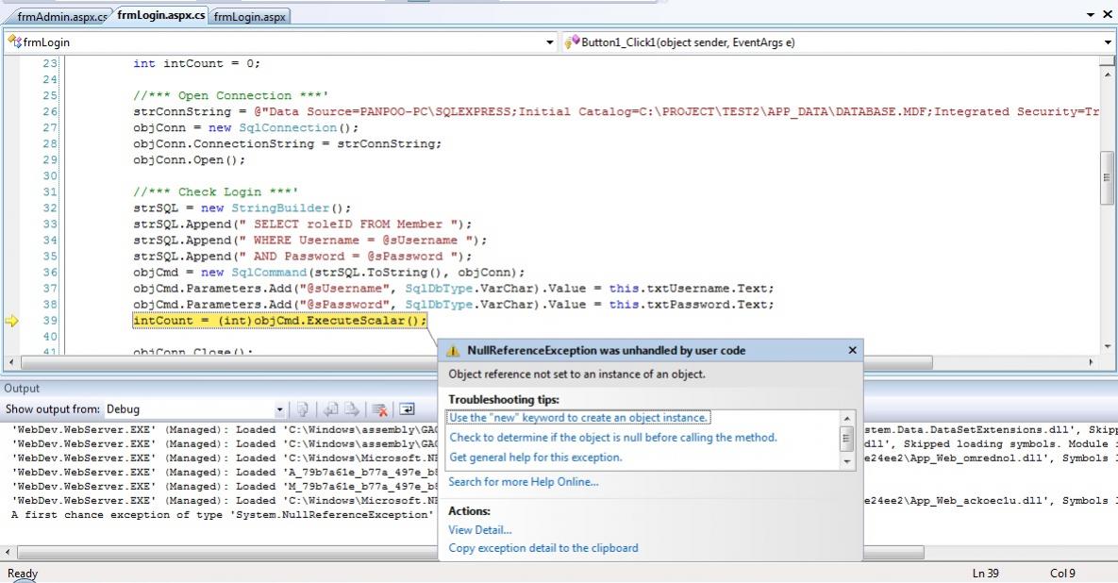Go to next message in Output
The image size is (1118, 583).
(x=351, y=409)
